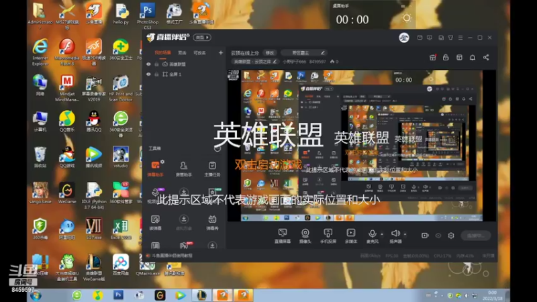Open the hamburger menu in title bar
Screen dimensions: 537x302
(460, 38)
